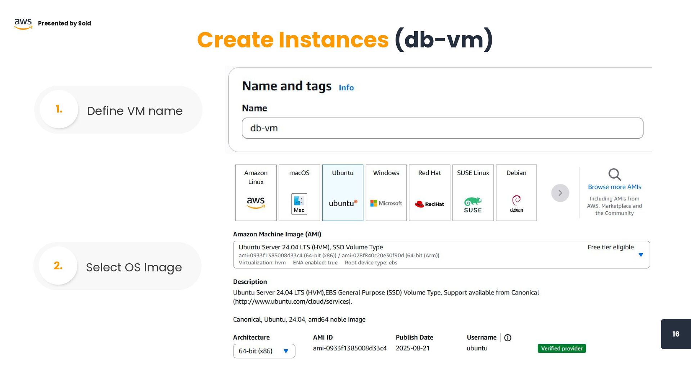
Task: Click the Verified provider badge
Action: [x=561, y=348]
